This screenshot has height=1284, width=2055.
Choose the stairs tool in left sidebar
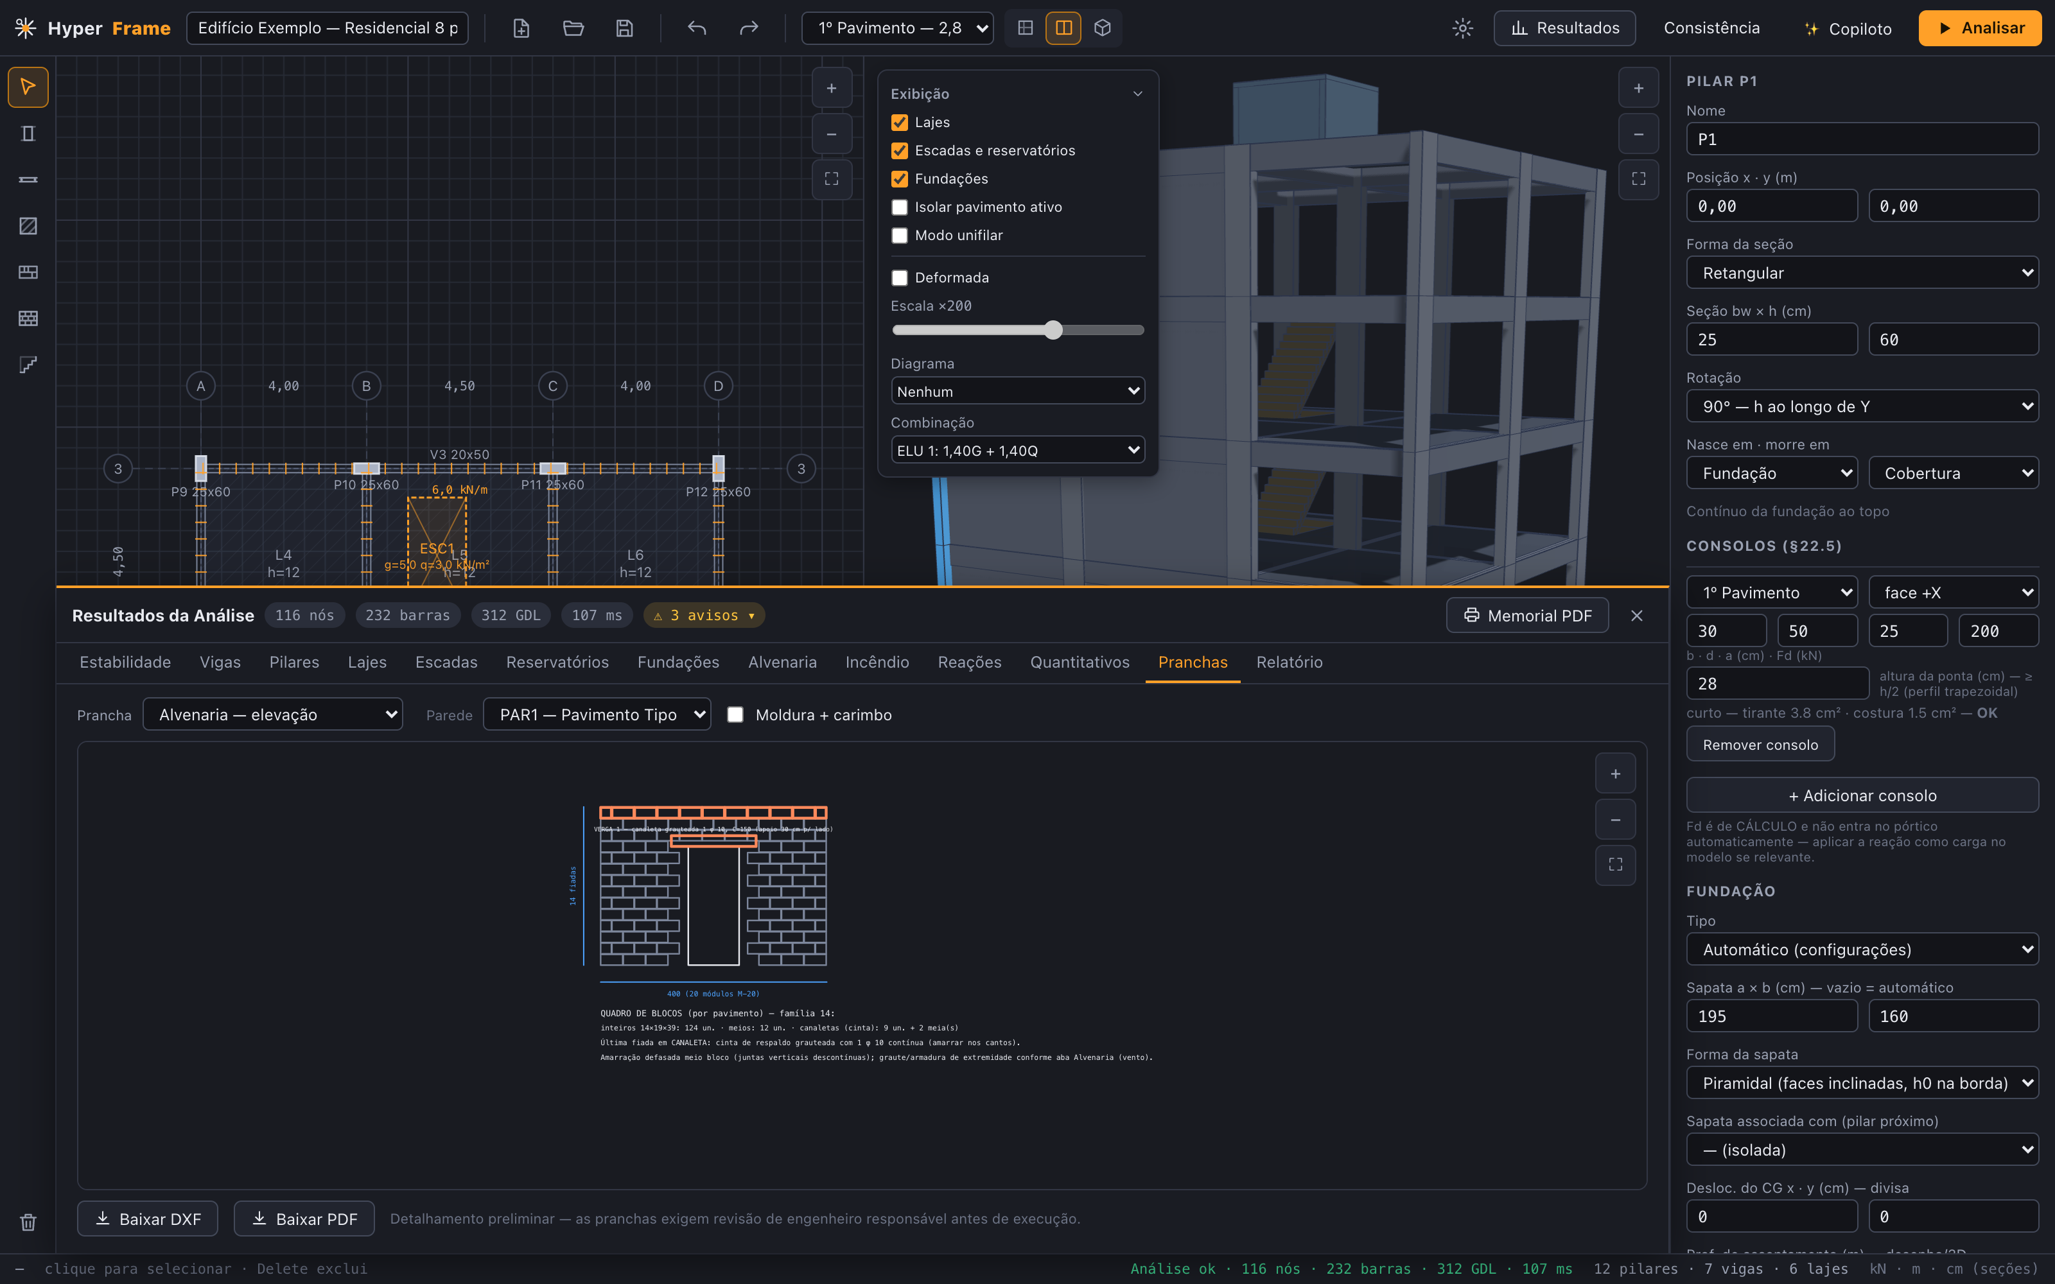click(x=28, y=364)
